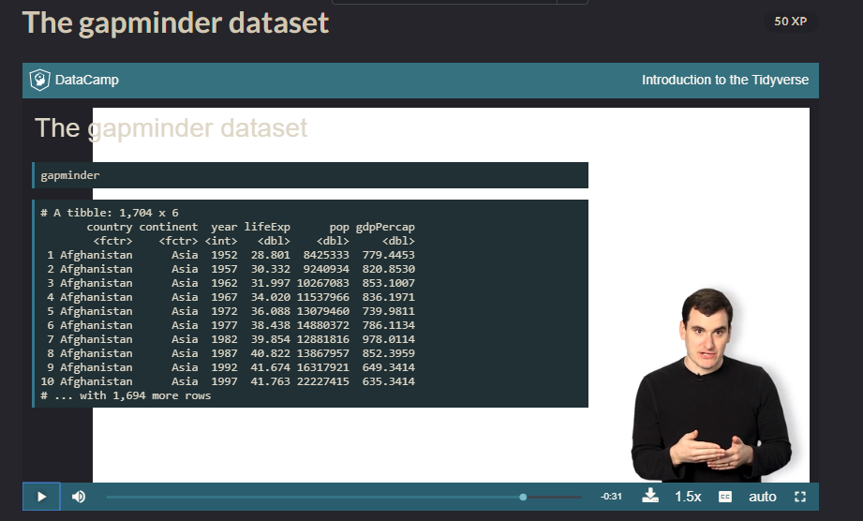Image resolution: width=863 pixels, height=521 pixels.
Task: Click the Introduction to the Tidyverse title
Action: click(725, 81)
